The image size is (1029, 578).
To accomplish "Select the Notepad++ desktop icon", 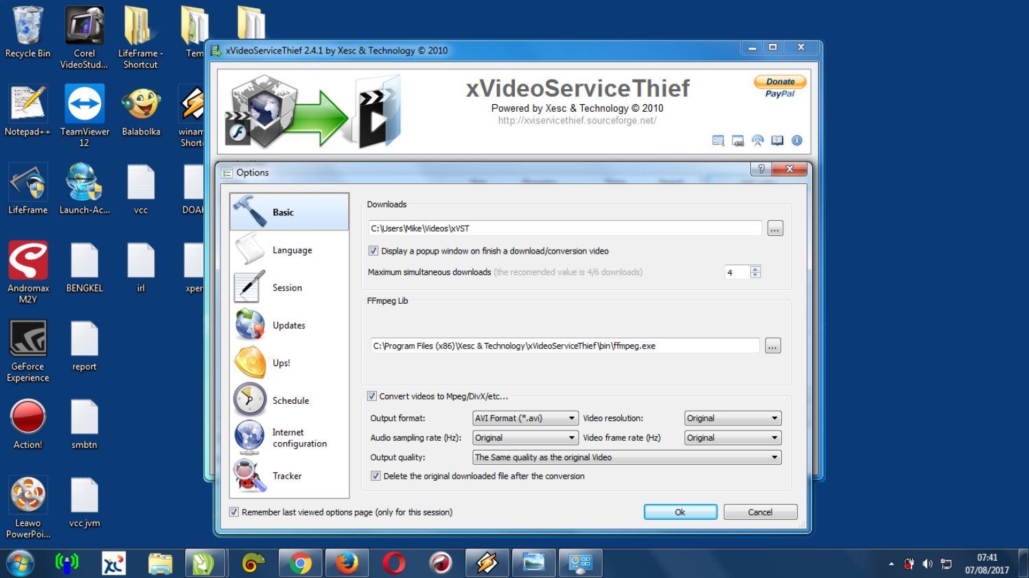I will [27, 110].
